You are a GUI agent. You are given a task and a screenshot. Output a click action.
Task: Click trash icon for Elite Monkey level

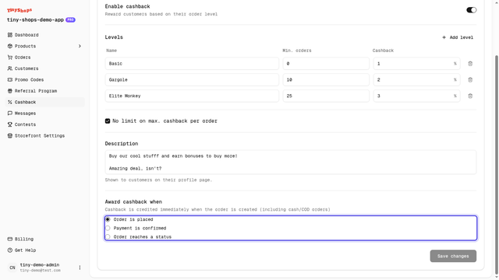coord(470,96)
